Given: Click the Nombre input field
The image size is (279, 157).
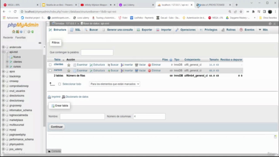Looking at the screenshot, I should tap(82, 116).
